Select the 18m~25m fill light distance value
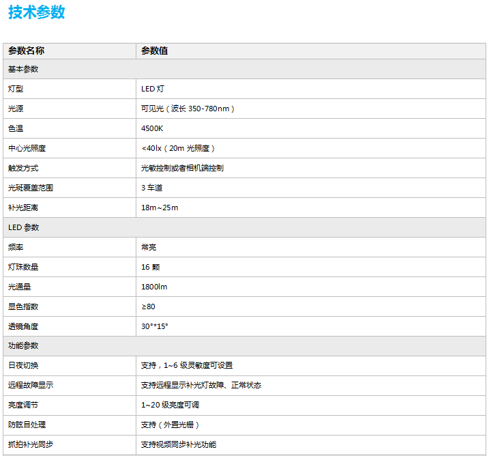Image resolution: width=489 pixels, height=456 pixels. pyautogui.click(x=160, y=208)
